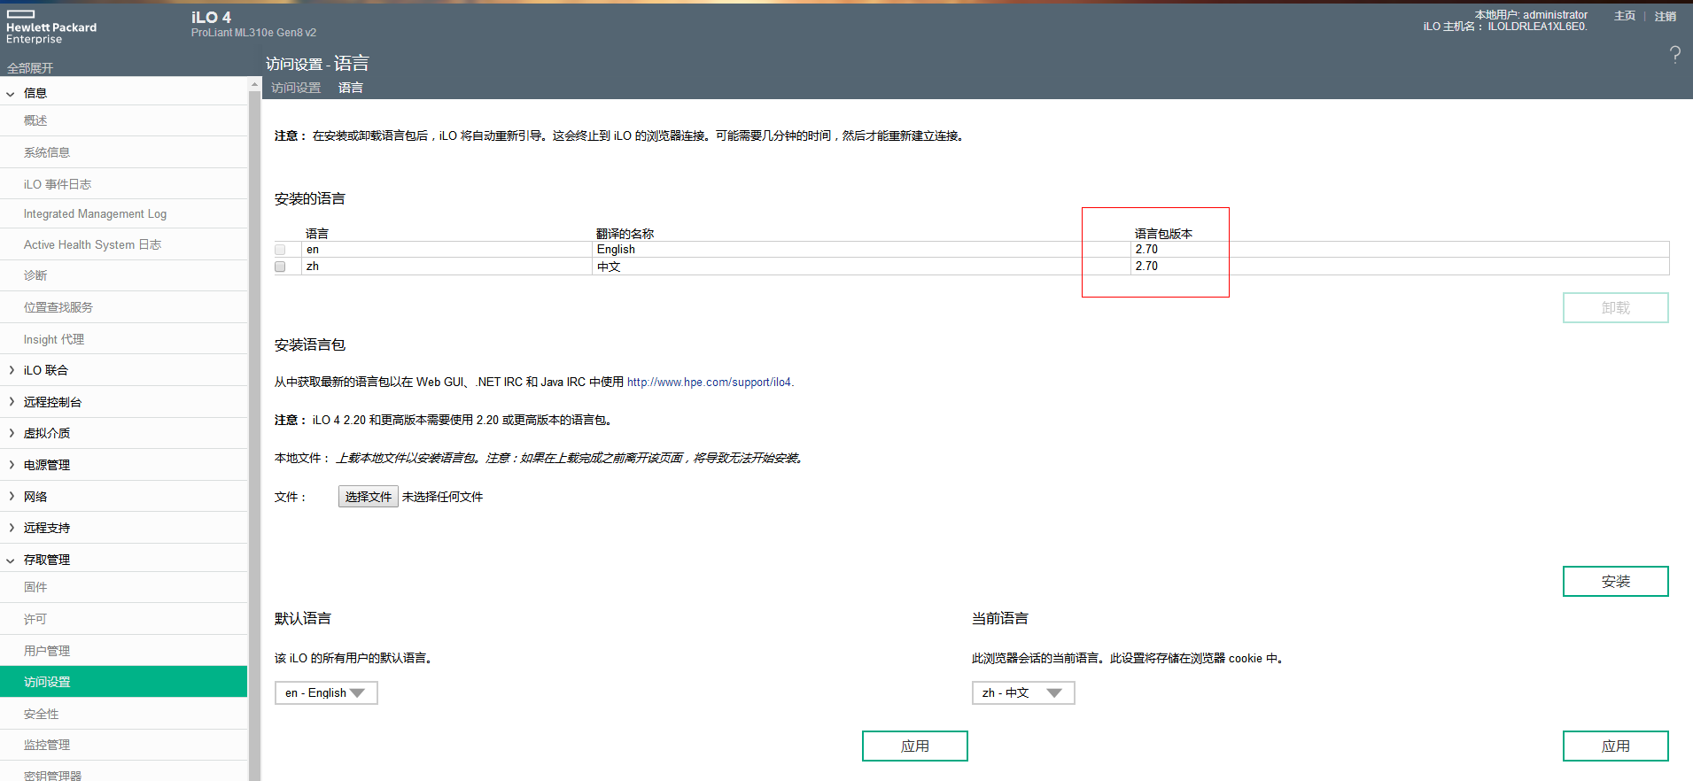Click the 卸载 uninstall button
The height and width of the screenshot is (781, 1693).
click(1616, 308)
